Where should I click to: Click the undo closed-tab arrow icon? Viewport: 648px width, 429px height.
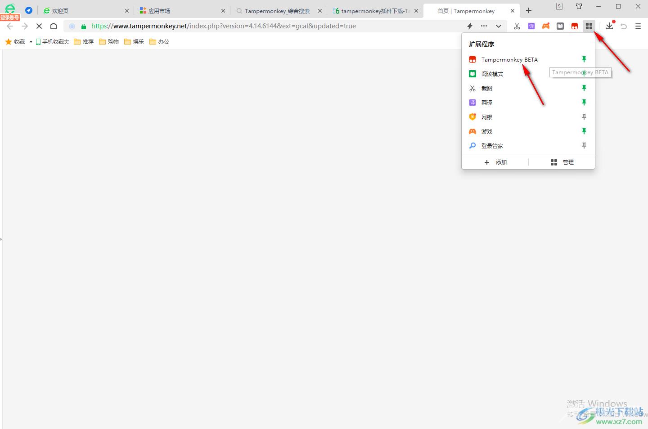(624, 26)
